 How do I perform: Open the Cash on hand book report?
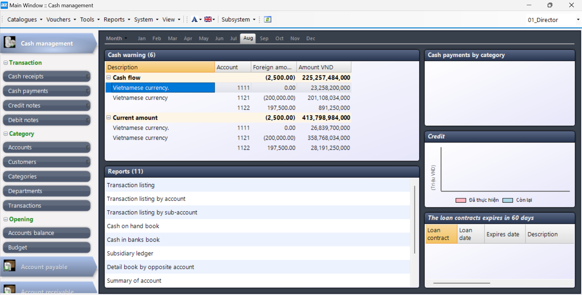coord(133,226)
